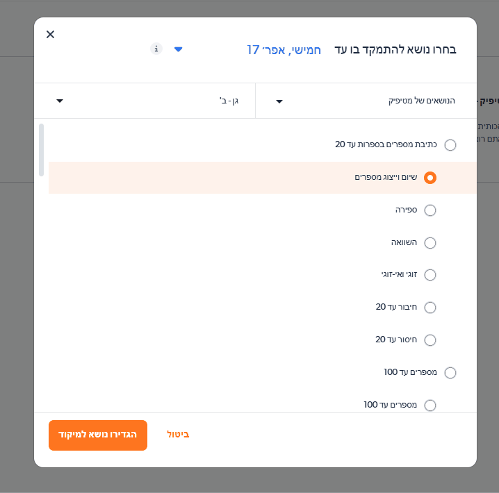Choose the ספירה topic option
This screenshot has width=499, height=493.
pos(430,210)
